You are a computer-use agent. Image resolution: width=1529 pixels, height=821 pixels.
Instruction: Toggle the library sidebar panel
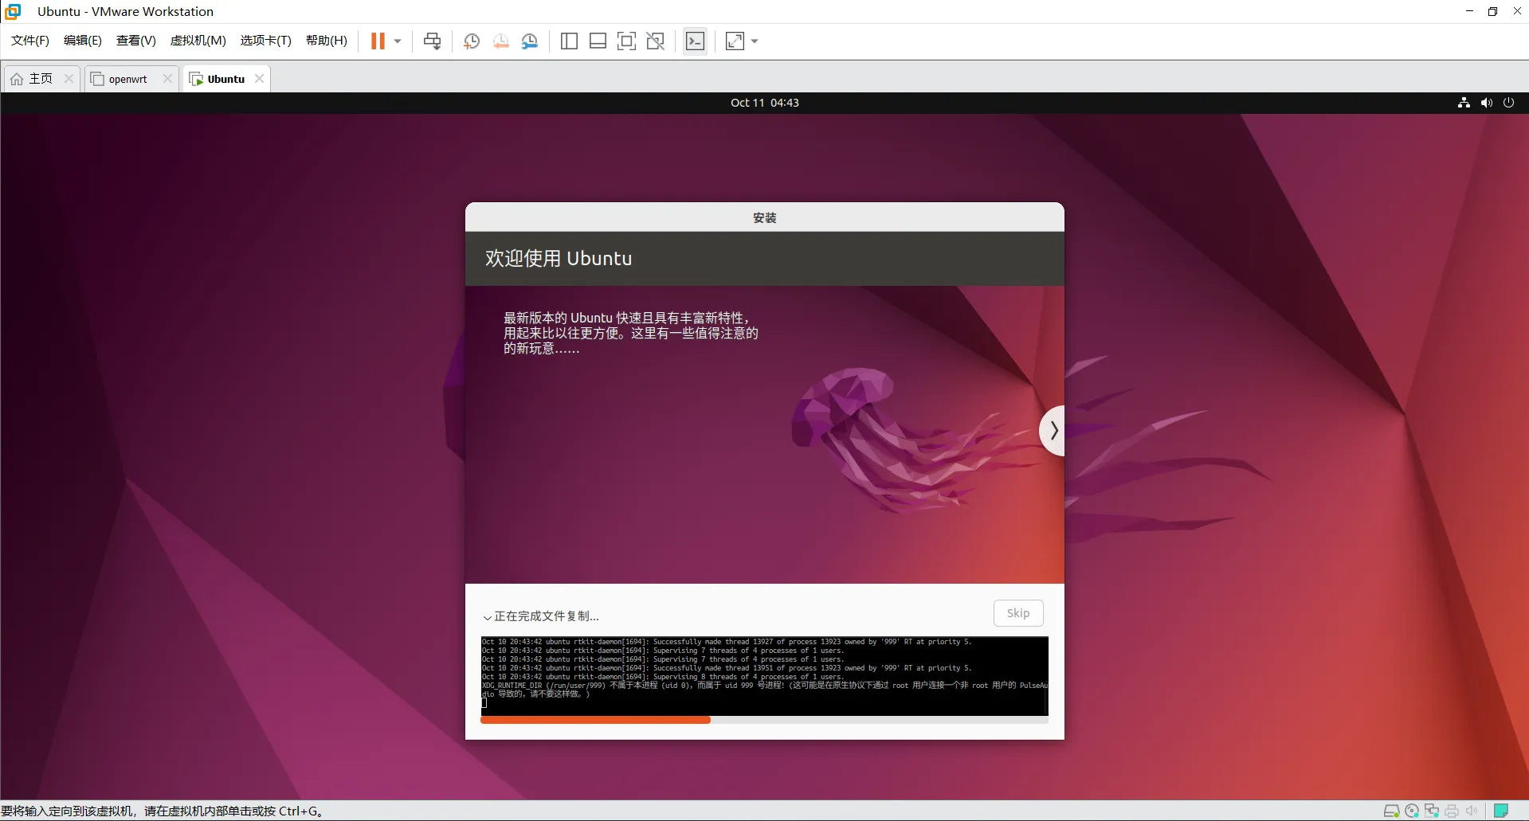(569, 41)
